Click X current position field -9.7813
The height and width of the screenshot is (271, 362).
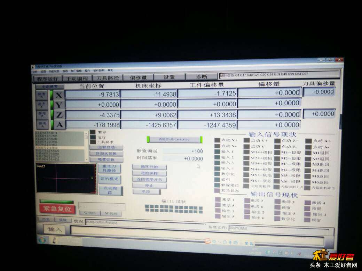click(92, 95)
